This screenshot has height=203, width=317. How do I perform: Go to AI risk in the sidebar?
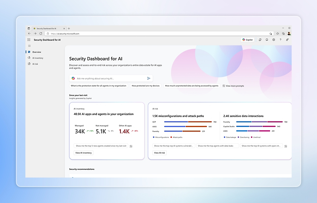click(35, 64)
